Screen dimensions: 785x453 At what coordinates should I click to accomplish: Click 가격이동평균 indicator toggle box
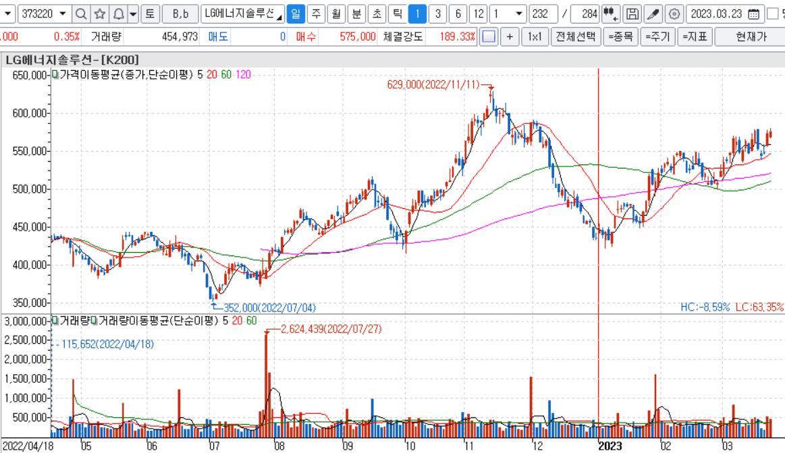(x=55, y=75)
